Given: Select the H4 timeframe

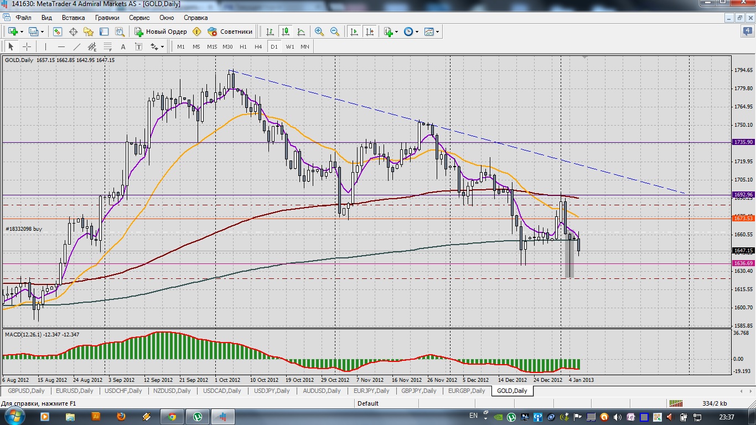Looking at the screenshot, I should 258,47.
